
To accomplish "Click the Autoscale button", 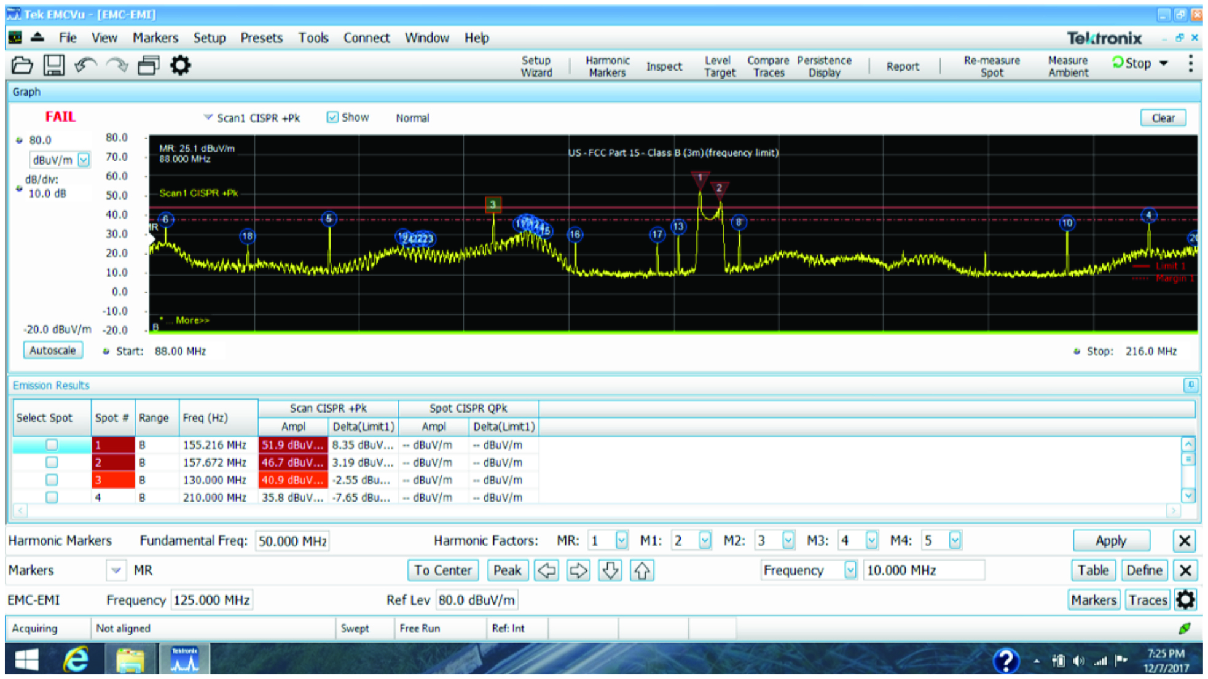I will pos(53,351).
